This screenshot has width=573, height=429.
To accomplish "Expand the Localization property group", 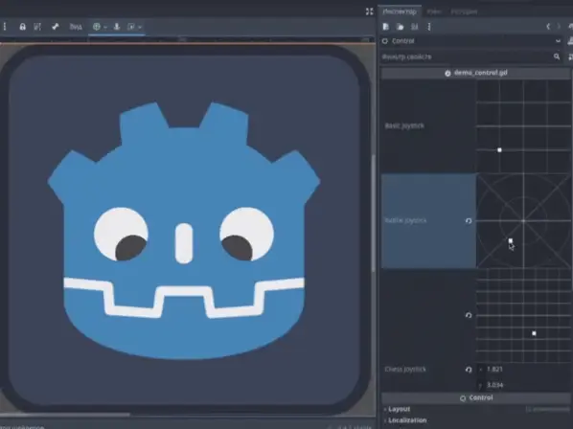I will [407, 420].
